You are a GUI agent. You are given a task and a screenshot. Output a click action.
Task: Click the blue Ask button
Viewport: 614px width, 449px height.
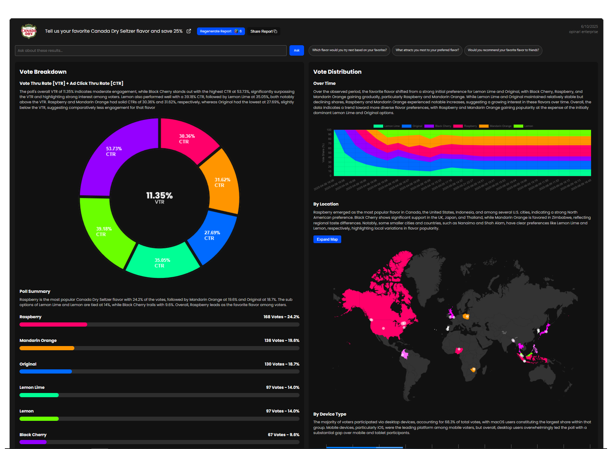pyautogui.click(x=297, y=50)
